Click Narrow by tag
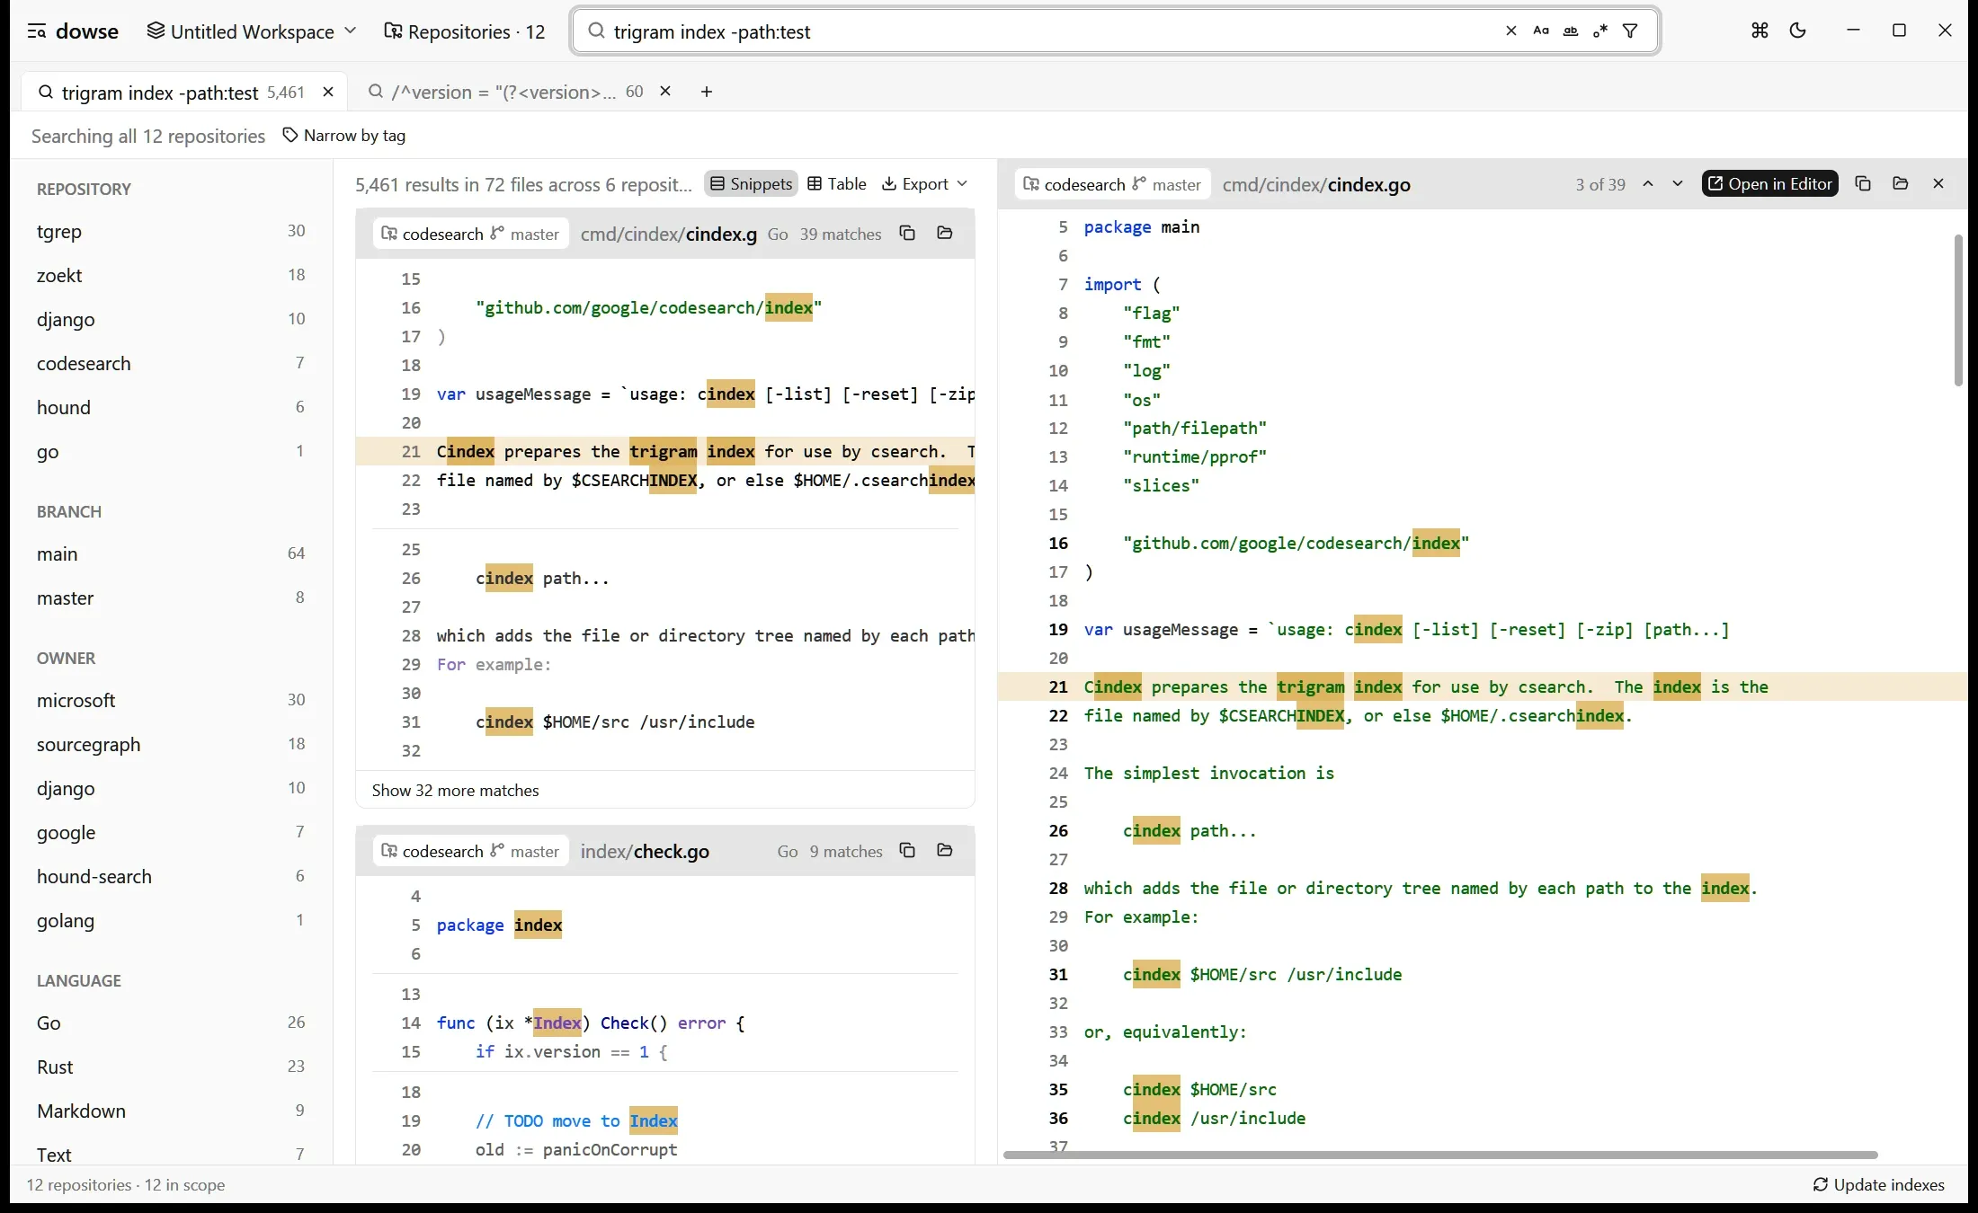Screen dimensions: 1978x1213 (x=344, y=136)
